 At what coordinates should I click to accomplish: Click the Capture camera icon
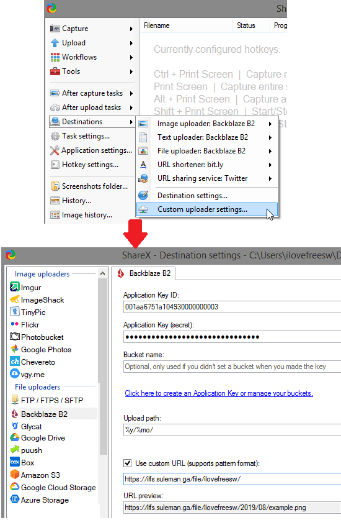tap(55, 29)
